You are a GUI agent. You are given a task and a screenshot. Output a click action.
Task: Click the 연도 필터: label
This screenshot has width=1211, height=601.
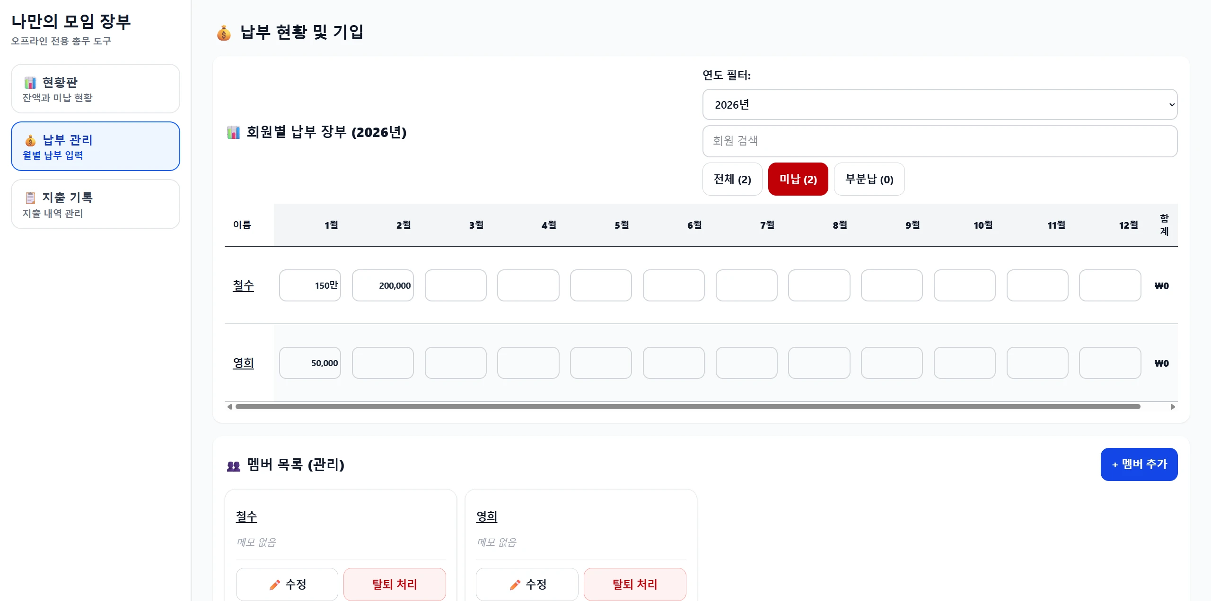click(727, 75)
